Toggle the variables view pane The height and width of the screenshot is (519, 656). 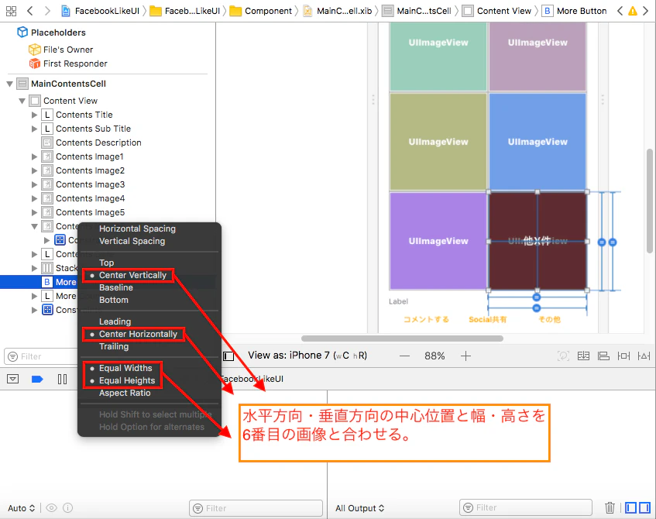coord(630,507)
